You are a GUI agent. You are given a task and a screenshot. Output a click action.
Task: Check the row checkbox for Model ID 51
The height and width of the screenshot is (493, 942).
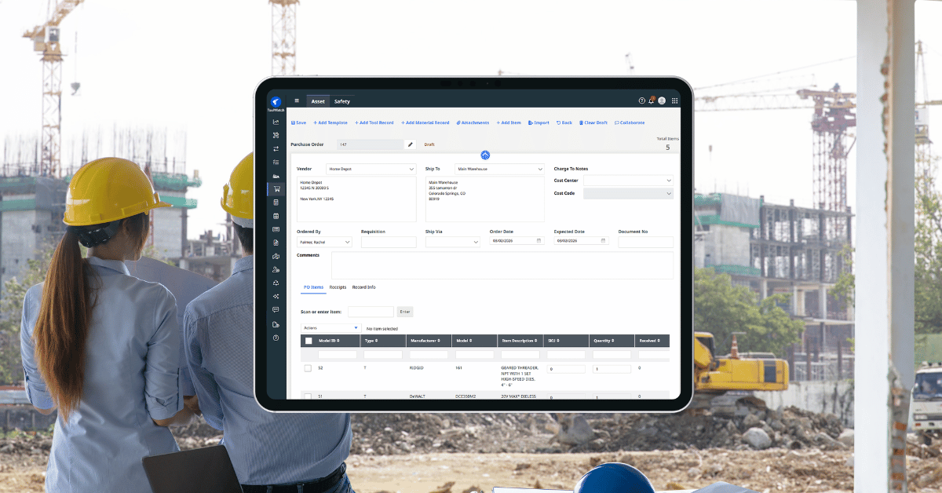click(308, 396)
